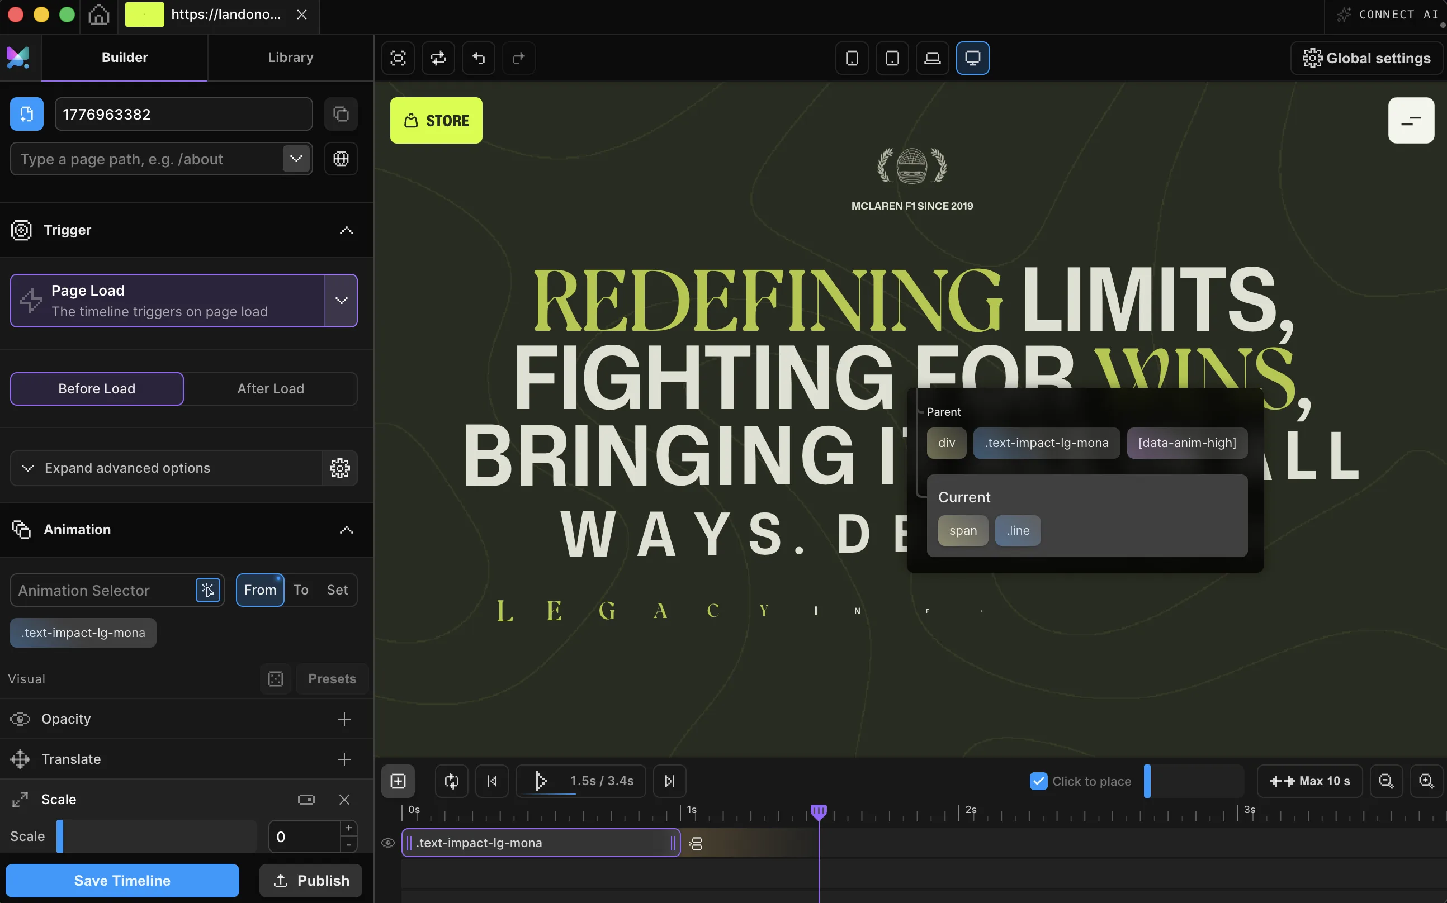
Task: Click the Scale value slider
Action: click(x=157, y=836)
